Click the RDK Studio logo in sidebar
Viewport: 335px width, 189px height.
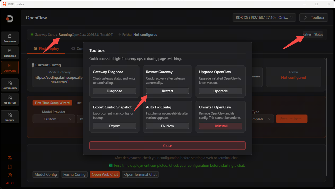pyautogui.click(x=10, y=19)
